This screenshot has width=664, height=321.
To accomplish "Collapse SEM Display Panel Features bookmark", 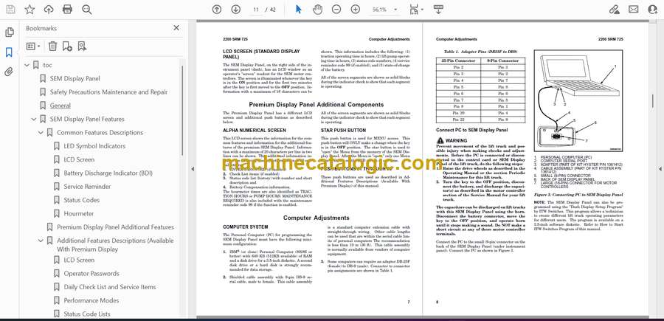I will coord(33,120).
